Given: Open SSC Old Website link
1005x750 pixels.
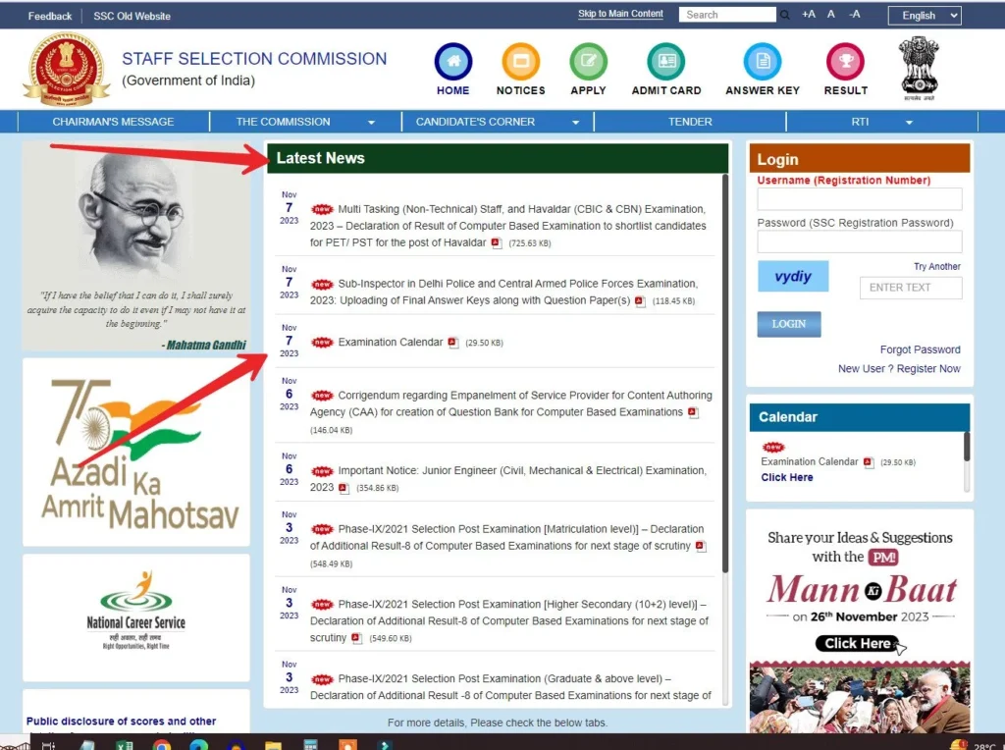Looking at the screenshot, I should [132, 16].
